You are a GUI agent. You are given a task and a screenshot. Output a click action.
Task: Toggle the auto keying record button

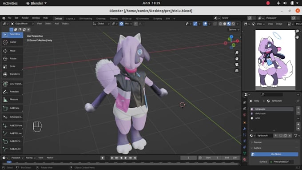pyautogui.click(x=103, y=158)
